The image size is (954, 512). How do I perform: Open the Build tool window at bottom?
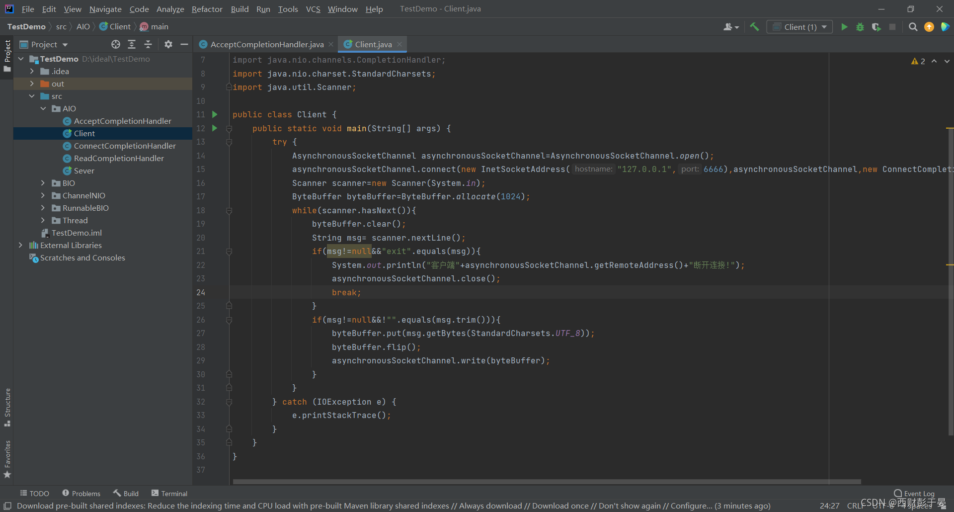[126, 493]
